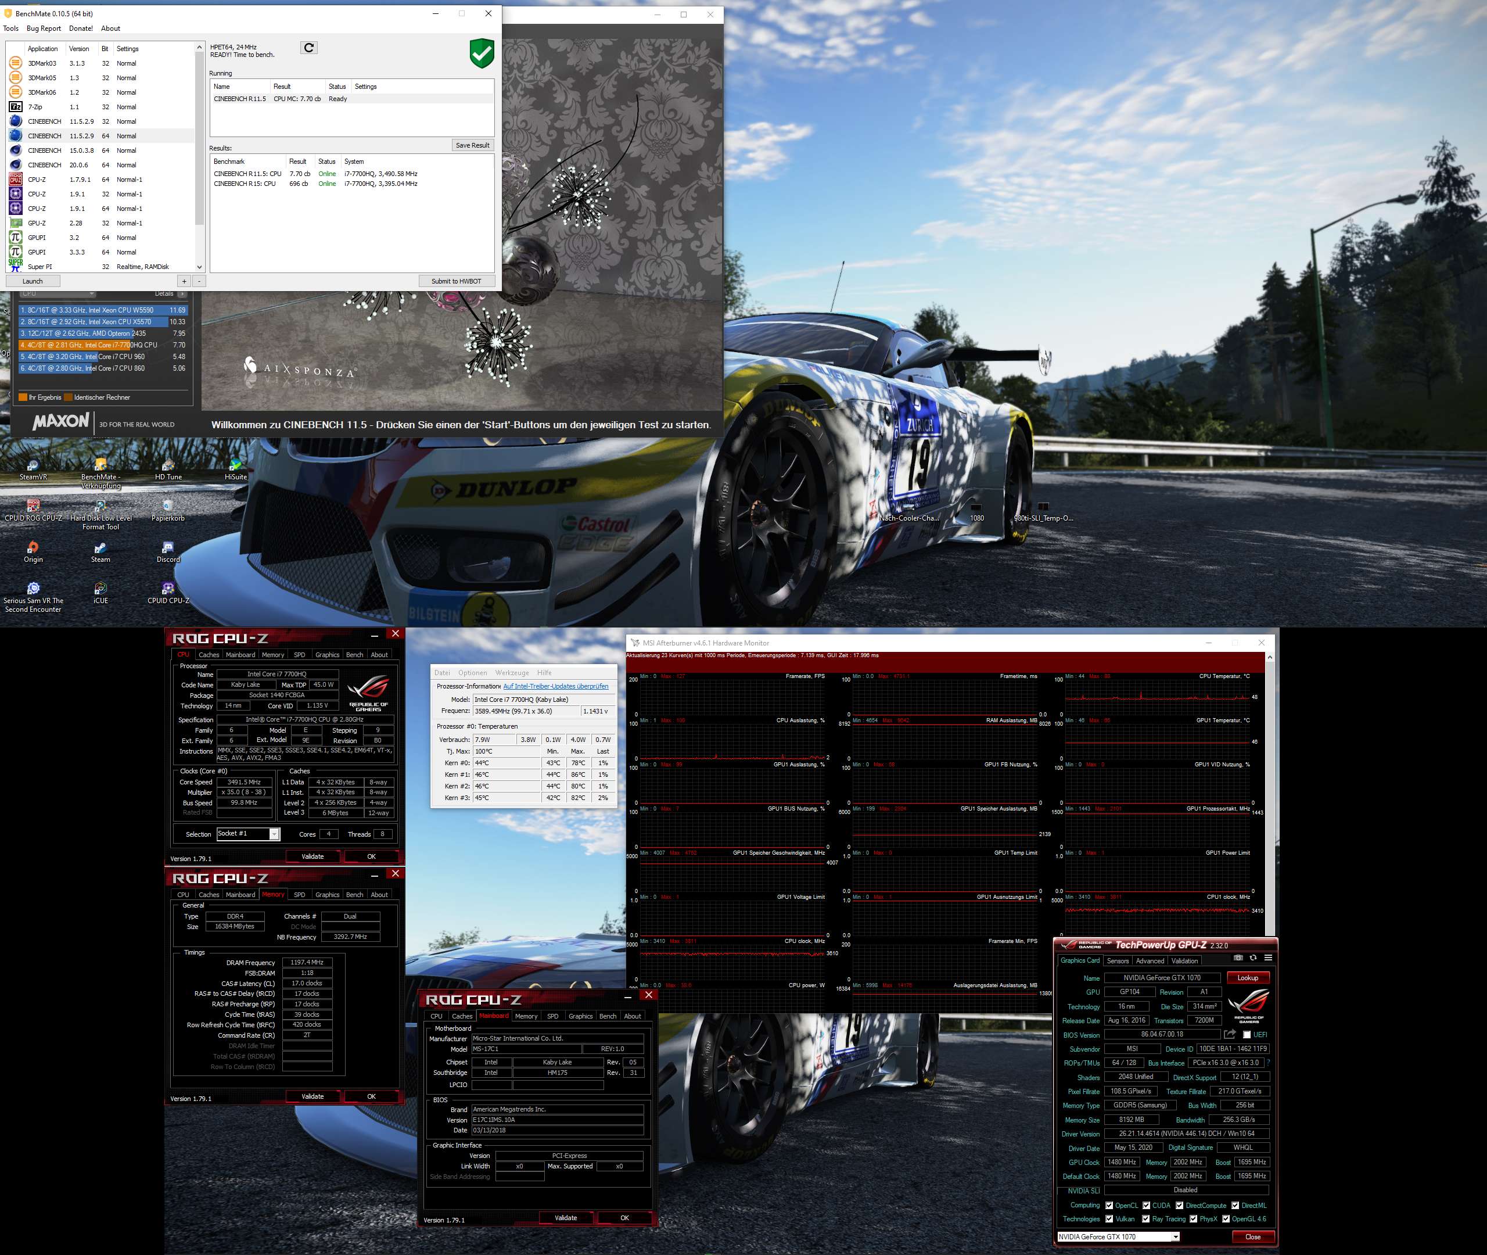Take a GPU-Z screenshot with the camera icon
1487x1255 pixels.
coord(1238,958)
